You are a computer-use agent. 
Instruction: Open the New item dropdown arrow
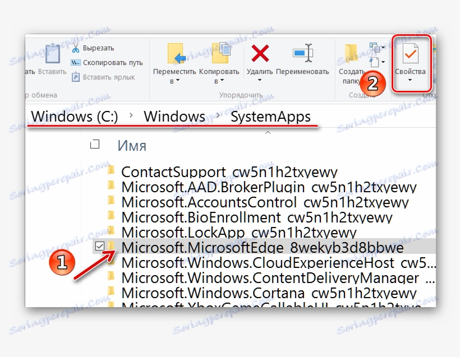coord(383,47)
